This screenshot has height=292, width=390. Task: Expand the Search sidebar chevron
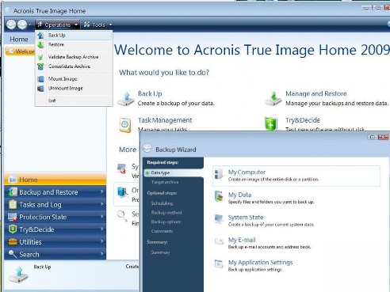[x=102, y=253]
